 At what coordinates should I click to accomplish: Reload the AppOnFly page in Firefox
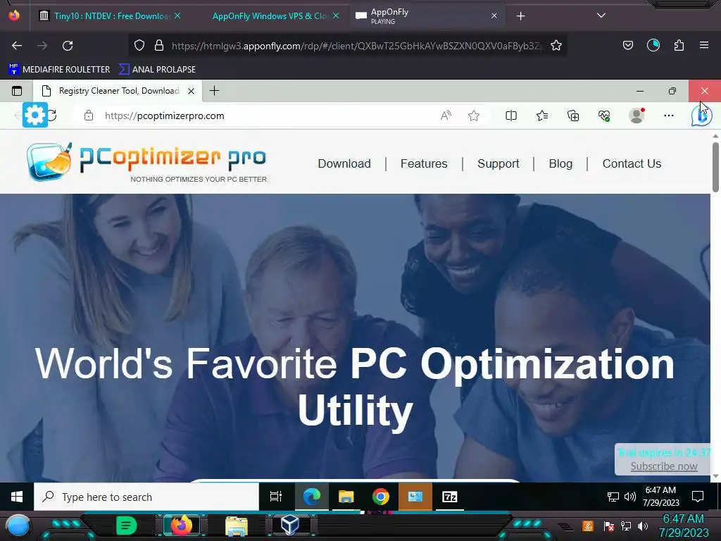68,46
